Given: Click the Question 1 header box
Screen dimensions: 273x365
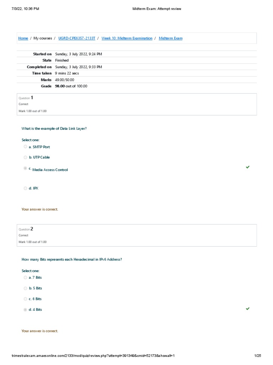Looking at the screenshot, I should tap(137, 104).
